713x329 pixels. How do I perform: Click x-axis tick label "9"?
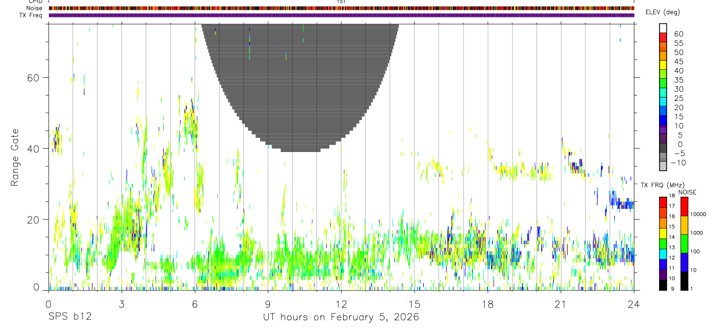coord(268,303)
